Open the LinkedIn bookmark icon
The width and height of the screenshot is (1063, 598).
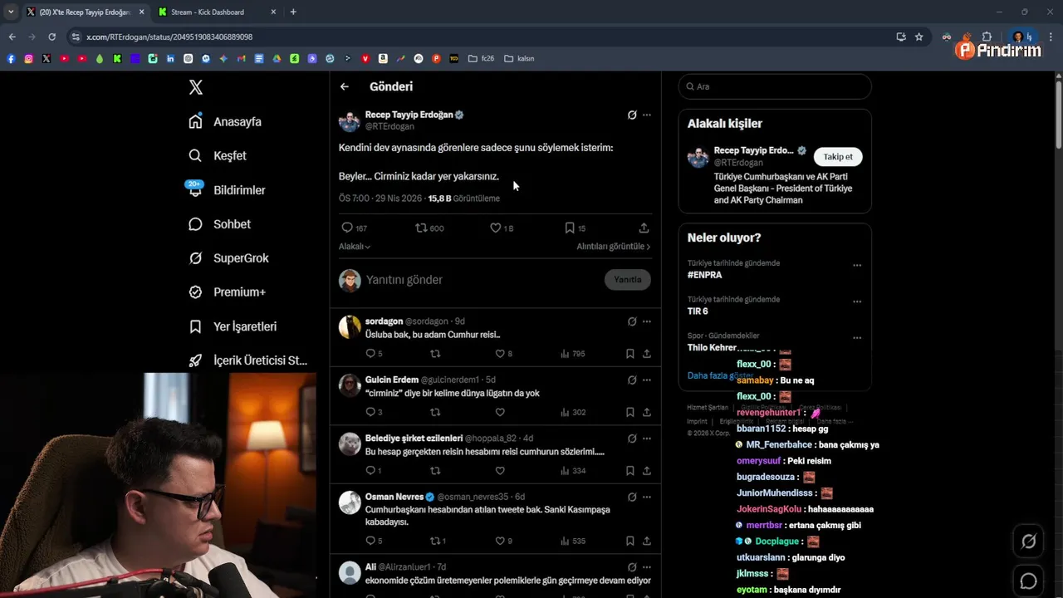[170, 58]
